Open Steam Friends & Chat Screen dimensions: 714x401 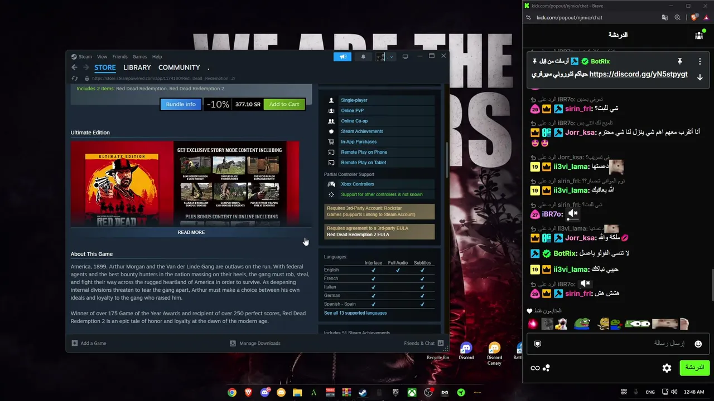tap(423, 343)
